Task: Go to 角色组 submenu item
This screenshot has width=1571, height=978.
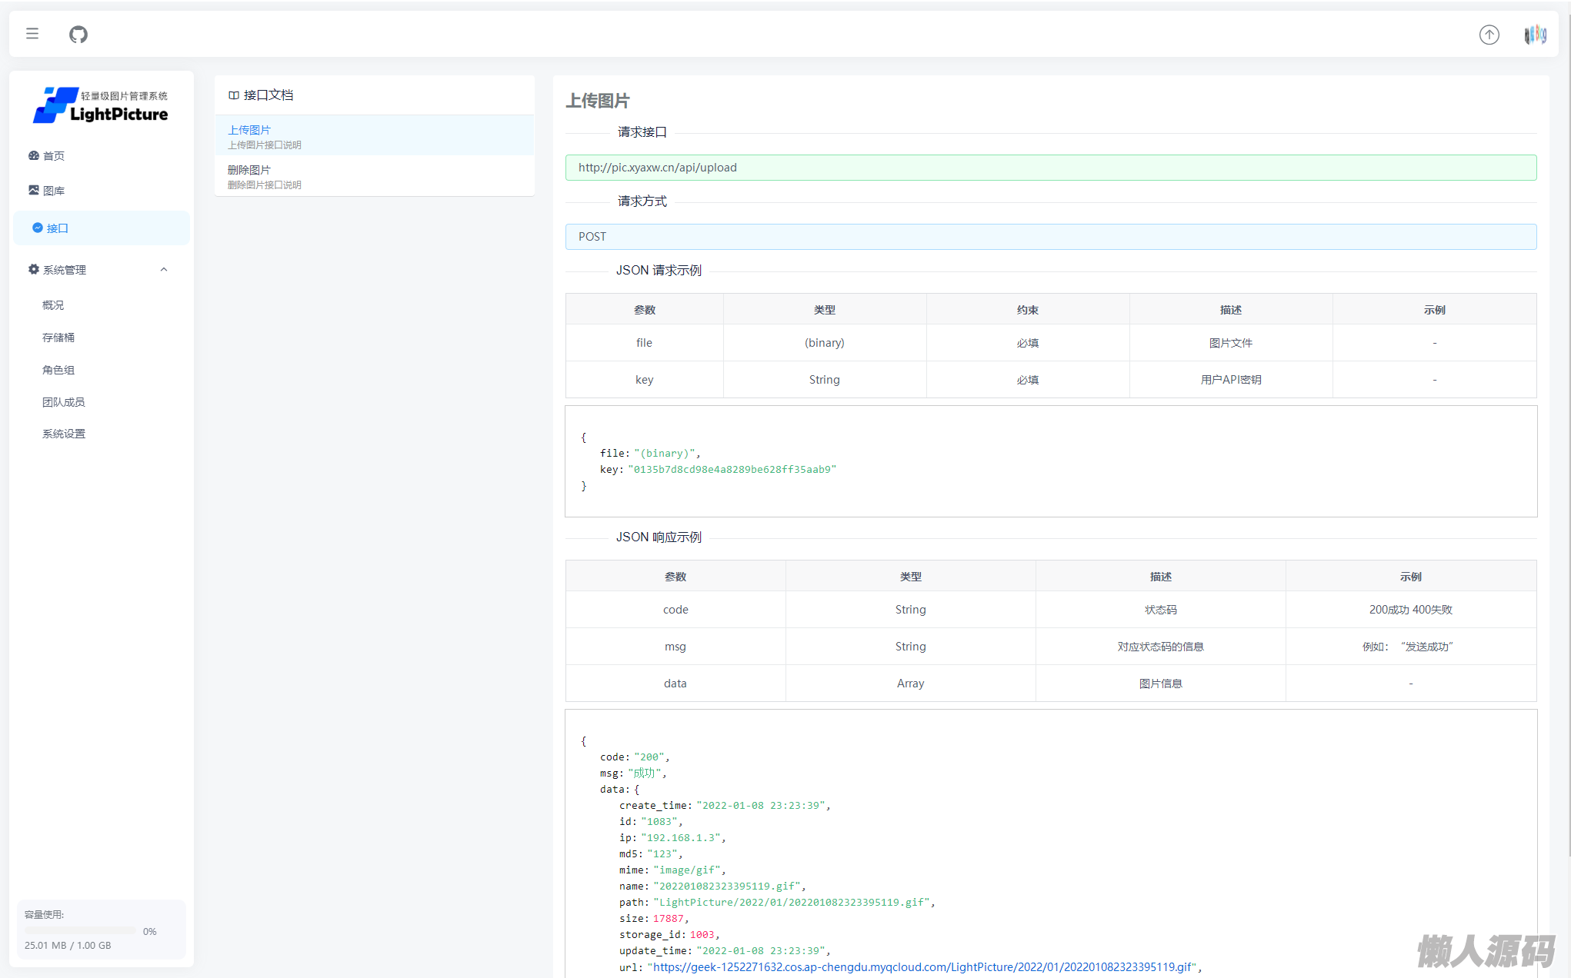Action: (x=58, y=370)
